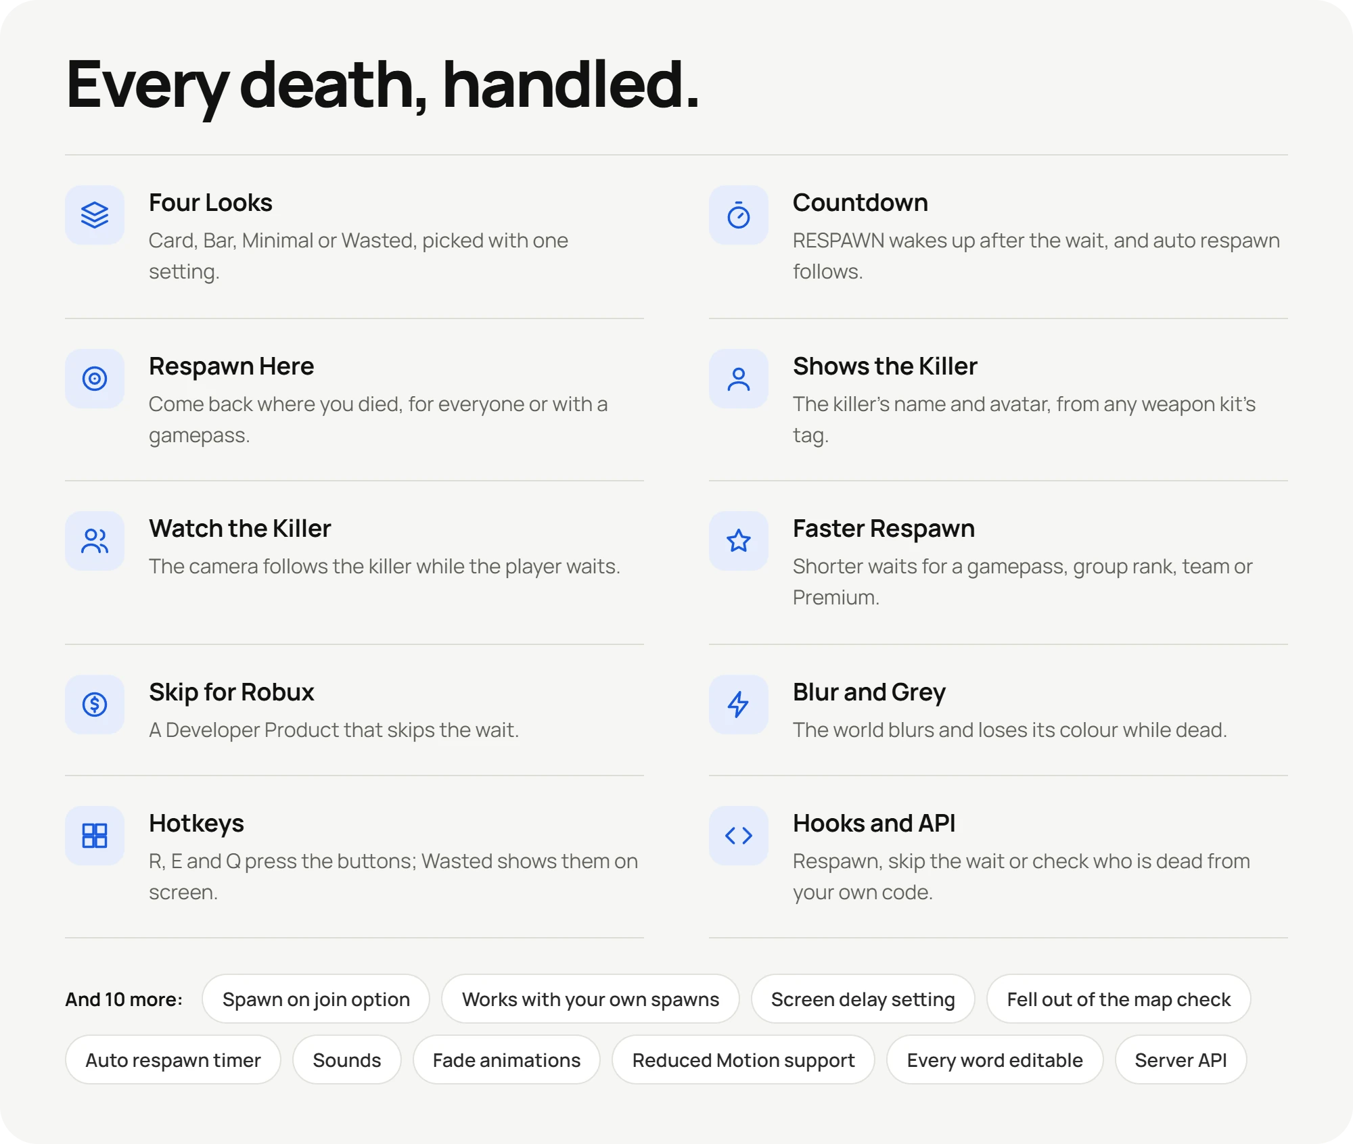Open the Server API chip
Screen dimensions: 1353x1144
(1181, 1059)
